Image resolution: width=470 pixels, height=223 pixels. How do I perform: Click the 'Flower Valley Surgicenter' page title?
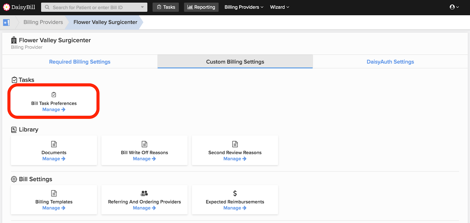point(55,40)
